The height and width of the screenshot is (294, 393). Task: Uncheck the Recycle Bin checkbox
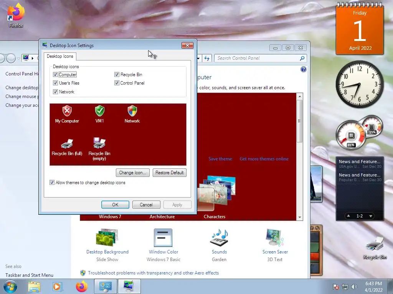click(117, 75)
